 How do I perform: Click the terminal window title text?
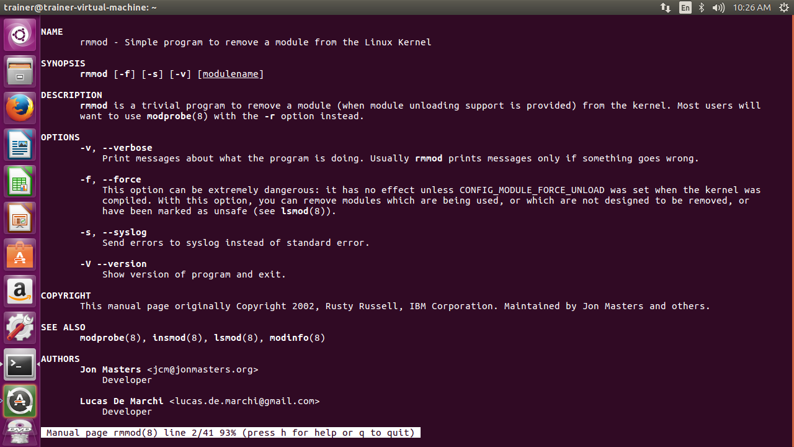[80, 7]
